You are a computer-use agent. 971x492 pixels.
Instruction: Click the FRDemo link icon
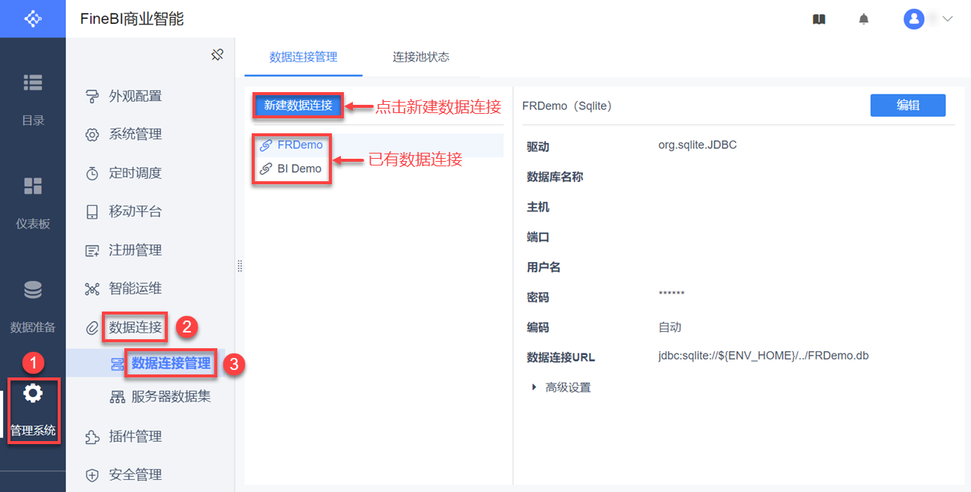pos(265,145)
